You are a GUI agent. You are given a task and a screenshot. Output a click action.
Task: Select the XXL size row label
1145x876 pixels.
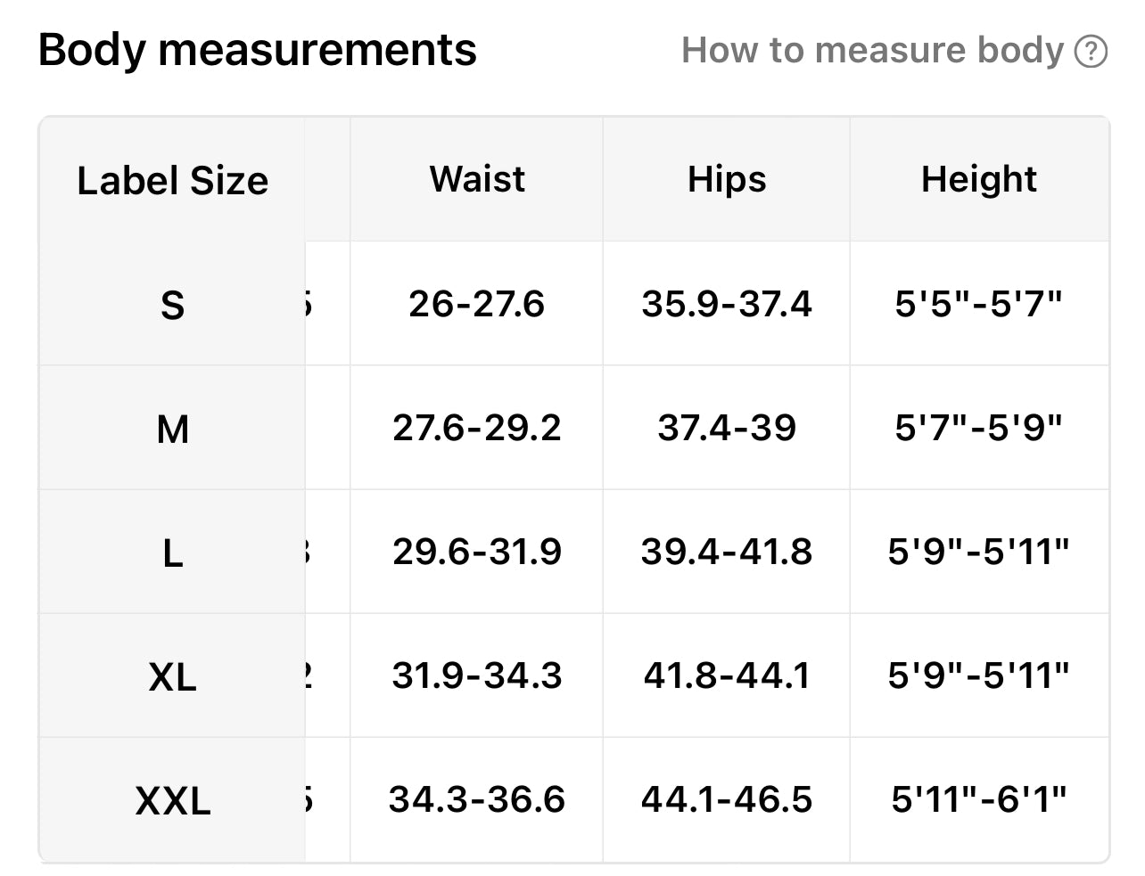tap(172, 800)
